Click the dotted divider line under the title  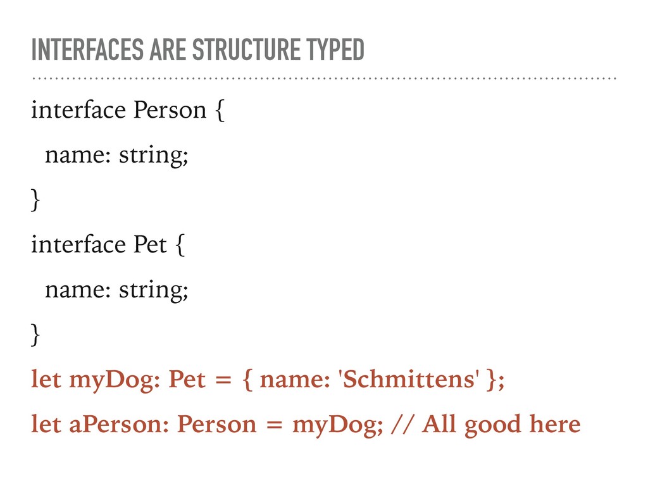(324, 78)
